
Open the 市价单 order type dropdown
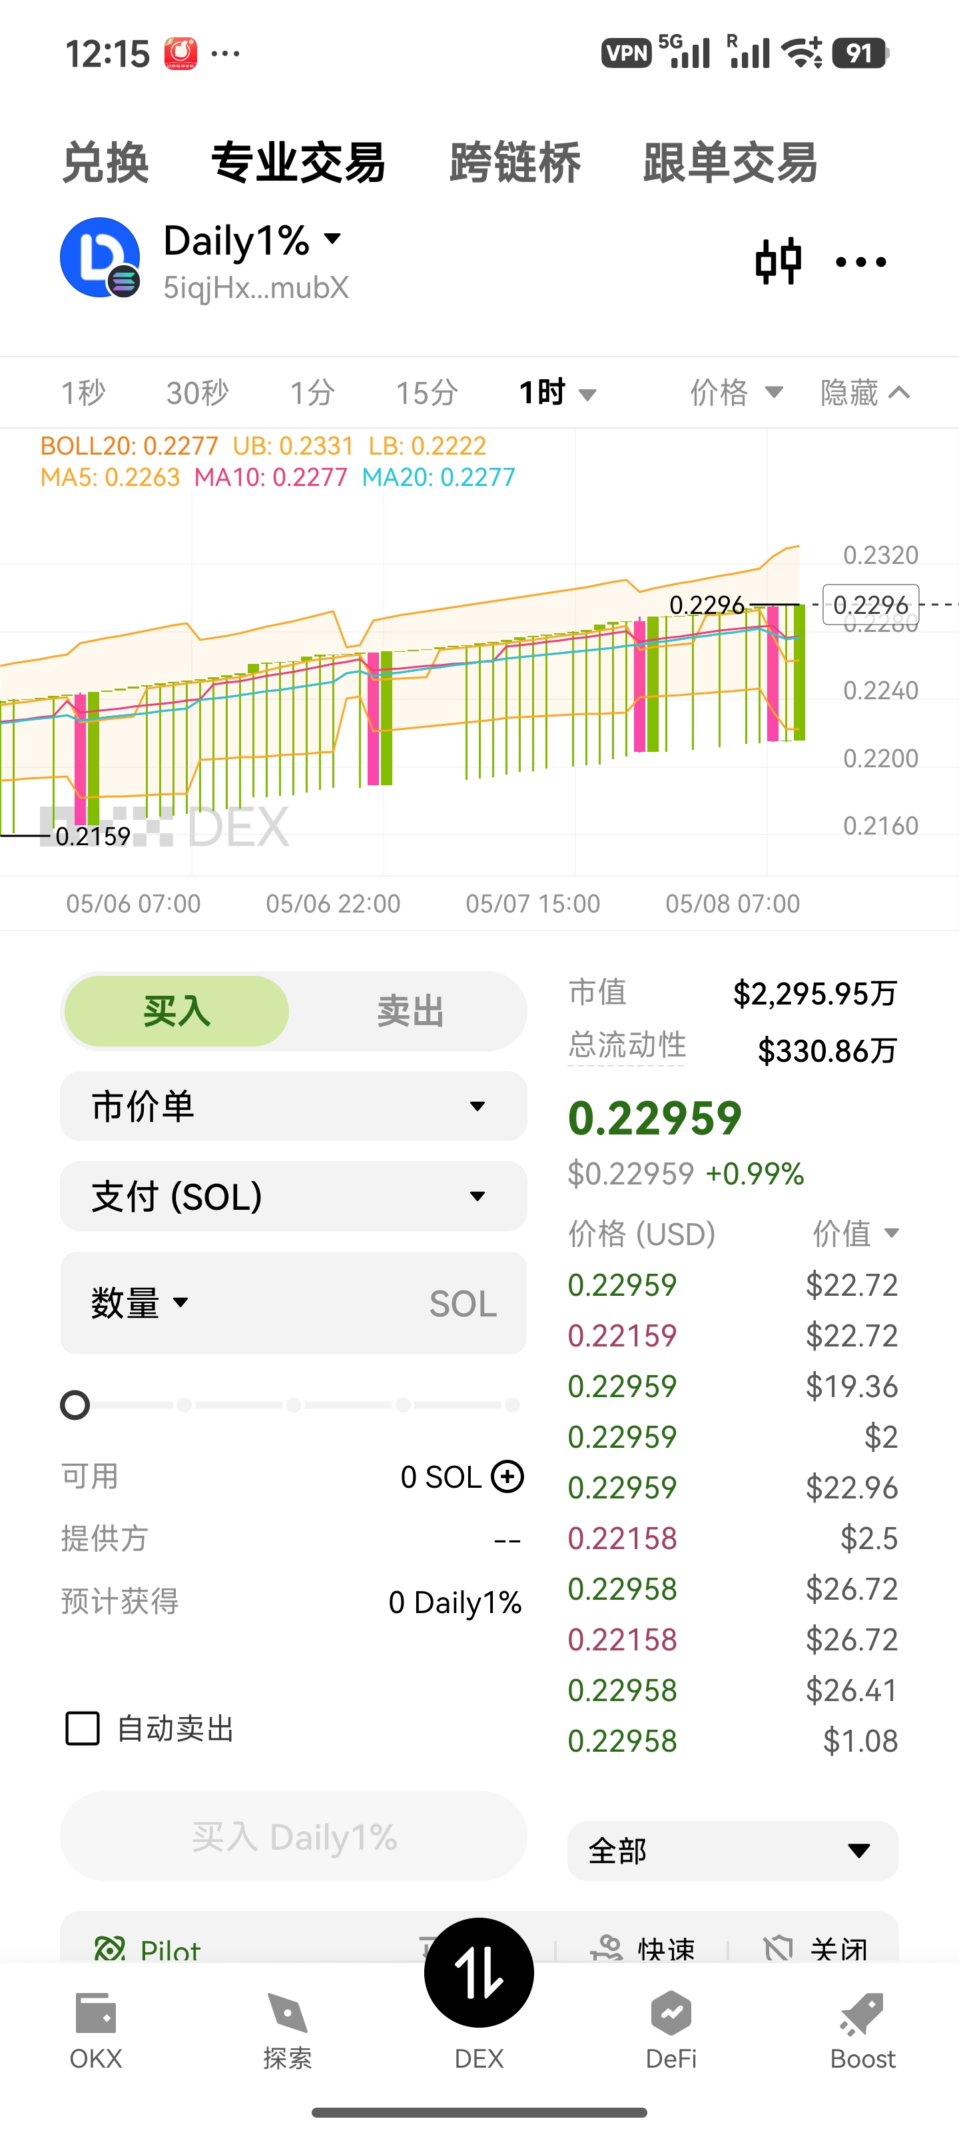pyautogui.click(x=293, y=1106)
